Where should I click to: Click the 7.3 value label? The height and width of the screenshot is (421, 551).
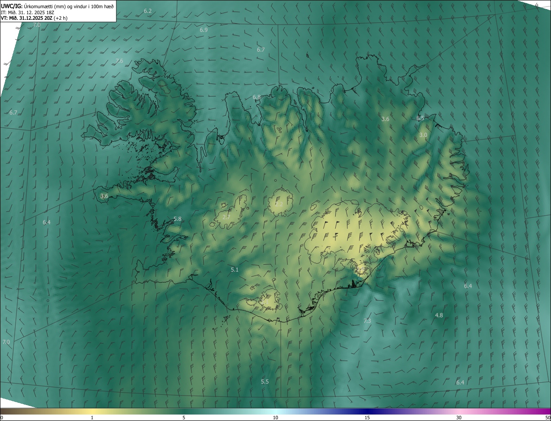(x=367, y=321)
